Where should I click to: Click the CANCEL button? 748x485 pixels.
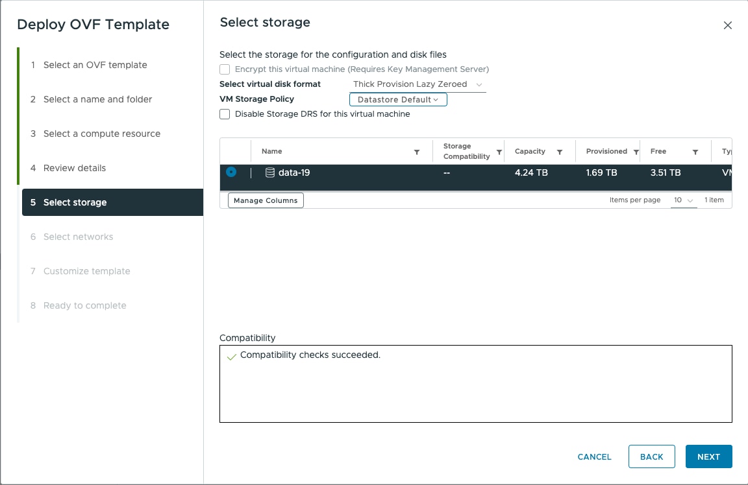click(x=594, y=457)
